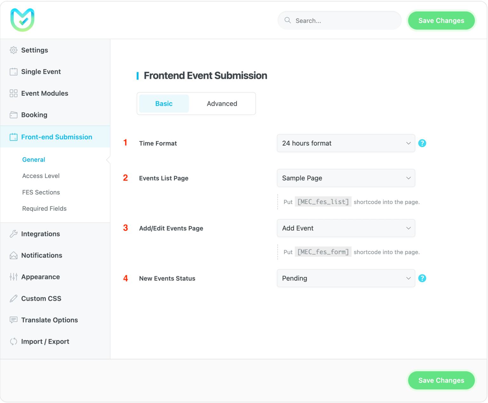Select the Single Event calendar icon
The width and height of the screenshot is (488, 403).
pyautogui.click(x=13, y=72)
